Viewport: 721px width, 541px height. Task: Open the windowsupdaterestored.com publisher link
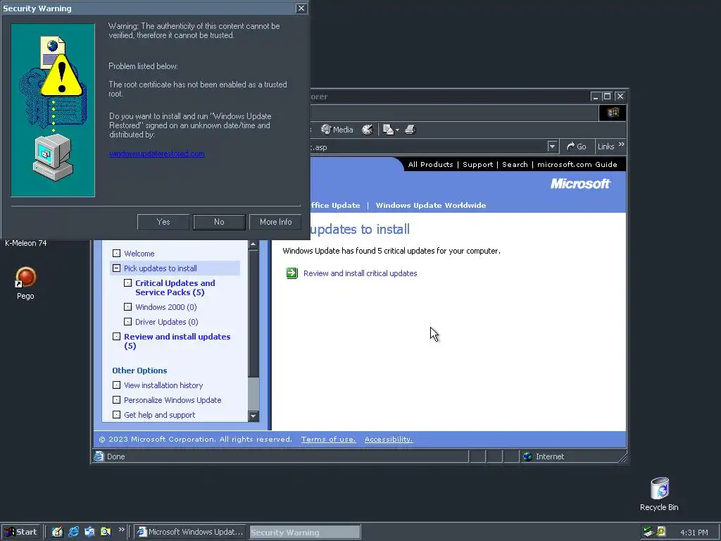(157, 154)
